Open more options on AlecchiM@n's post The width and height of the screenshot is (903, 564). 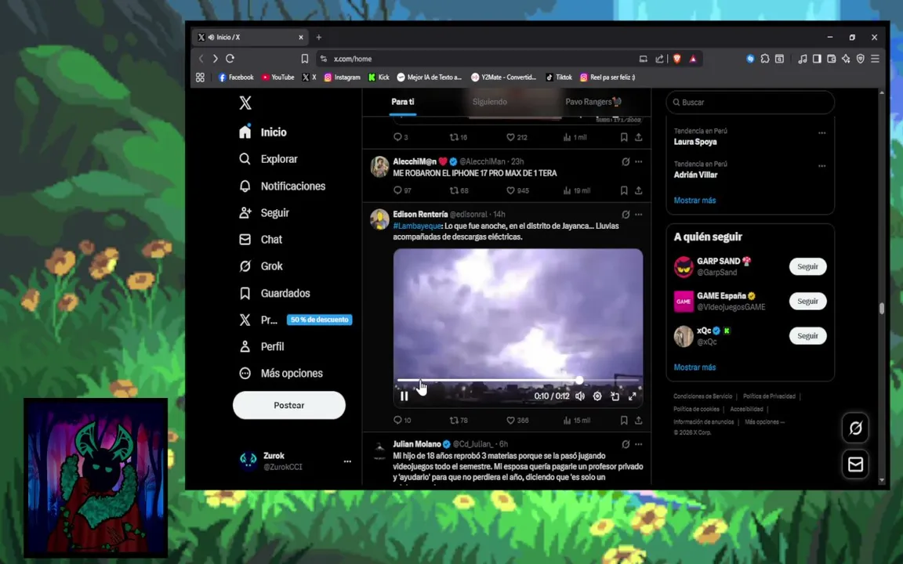point(639,161)
